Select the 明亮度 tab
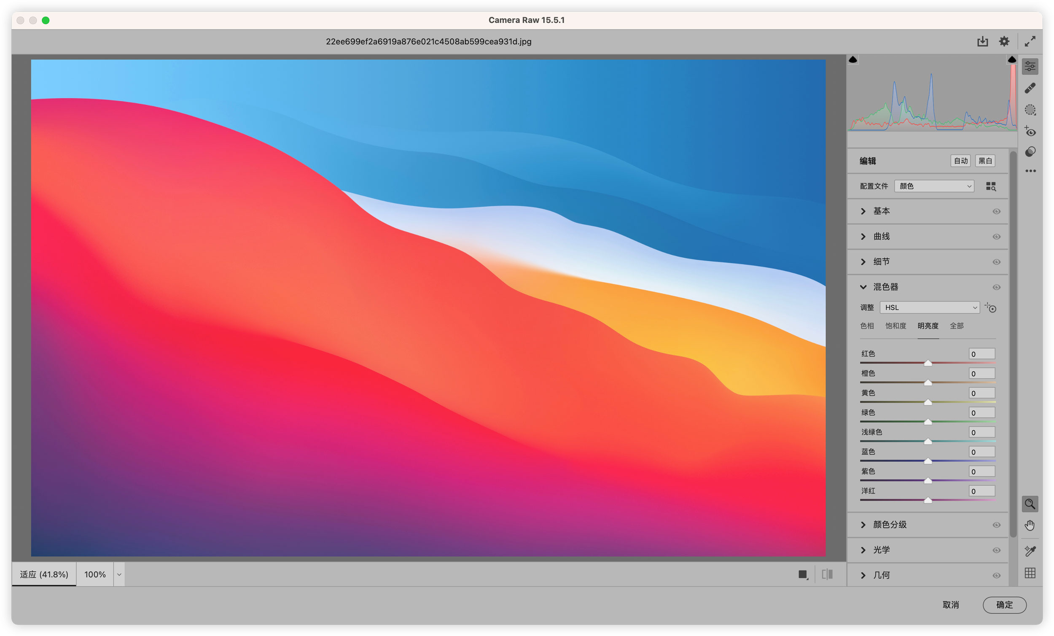This screenshot has height=636, width=1054. click(928, 326)
